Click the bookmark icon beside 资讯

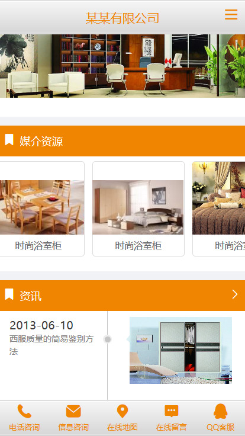coord(9,294)
